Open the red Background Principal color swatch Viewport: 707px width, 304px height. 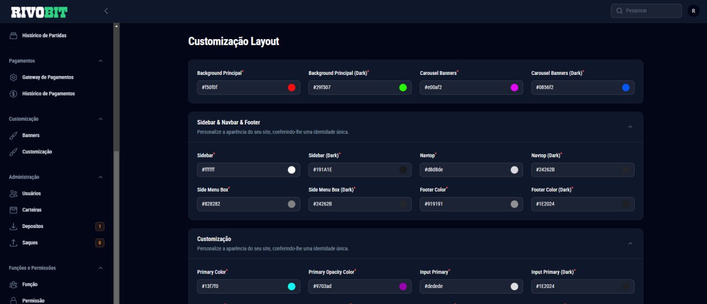click(292, 88)
